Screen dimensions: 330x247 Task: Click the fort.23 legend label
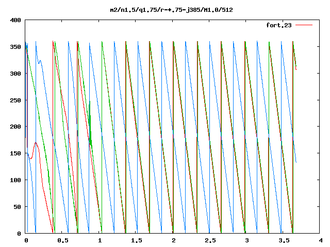279,25
